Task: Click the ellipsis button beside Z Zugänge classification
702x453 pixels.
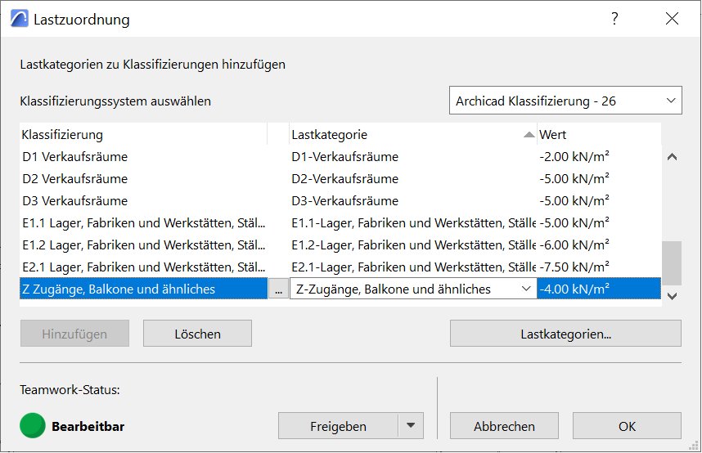Action: (279, 289)
